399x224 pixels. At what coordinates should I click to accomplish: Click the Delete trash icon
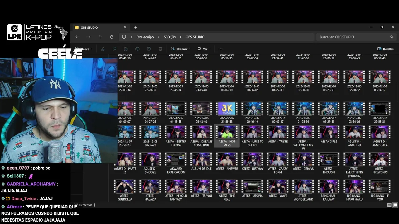tap(160, 49)
